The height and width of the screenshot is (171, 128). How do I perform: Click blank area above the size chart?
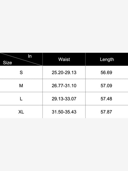[x=64, y=26]
